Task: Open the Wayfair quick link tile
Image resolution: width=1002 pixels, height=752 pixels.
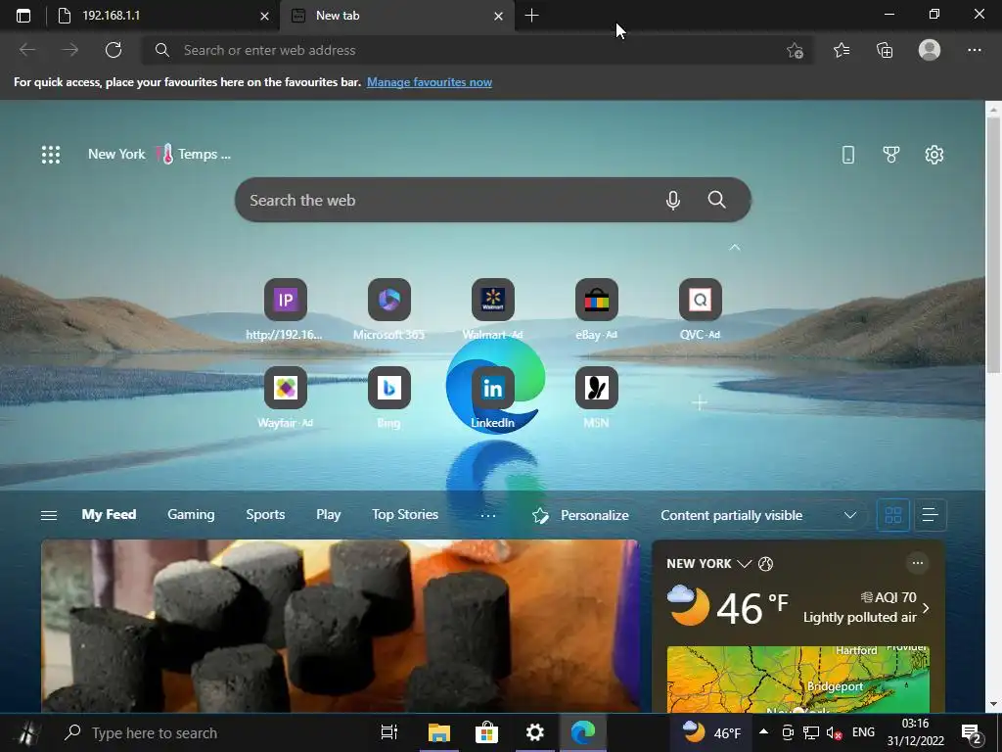Action: [x=285, y=398]
